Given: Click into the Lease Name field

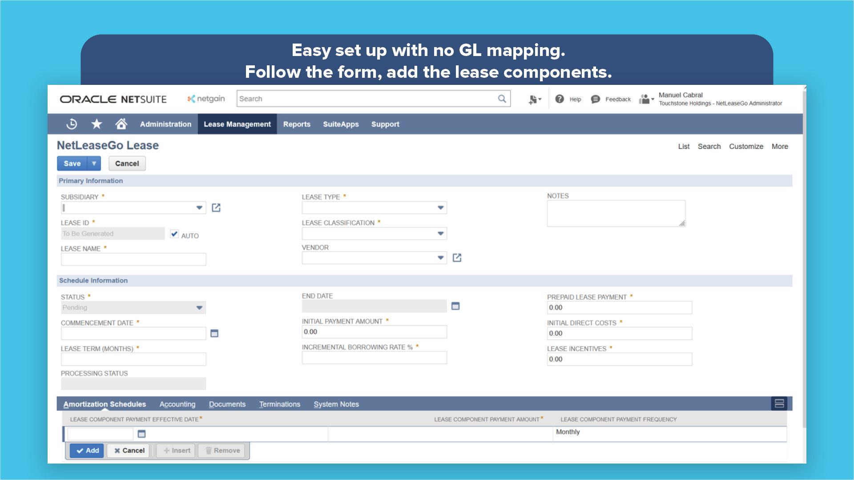Looking at the screenshot, I should click(x=133, y=260).
